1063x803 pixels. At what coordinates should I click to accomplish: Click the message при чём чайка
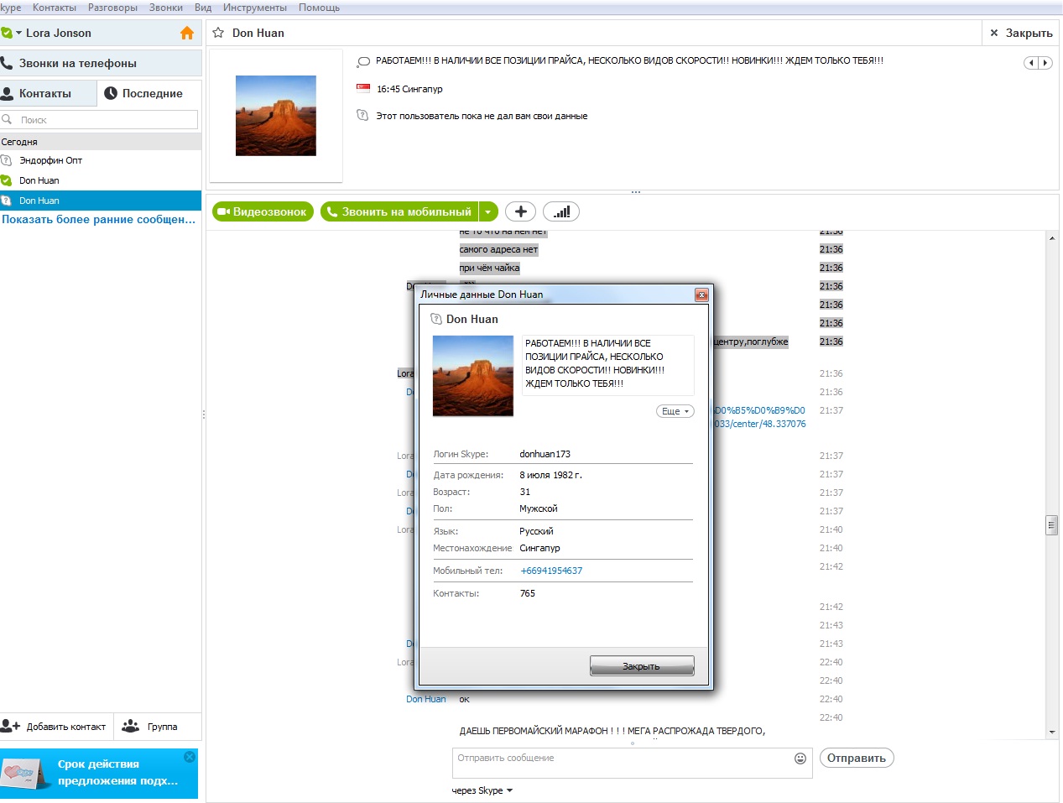coord(489,268)
